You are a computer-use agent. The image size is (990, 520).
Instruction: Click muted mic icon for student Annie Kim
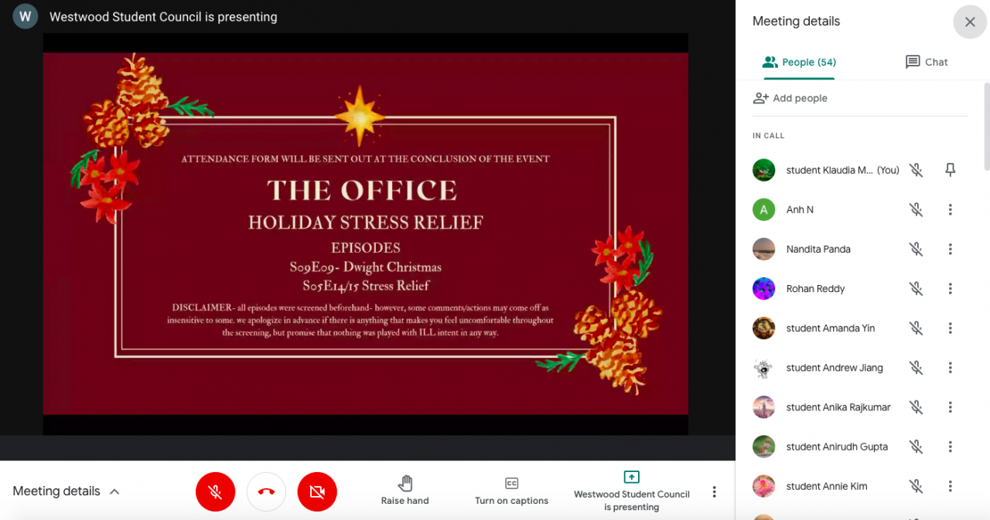point(917,486)
